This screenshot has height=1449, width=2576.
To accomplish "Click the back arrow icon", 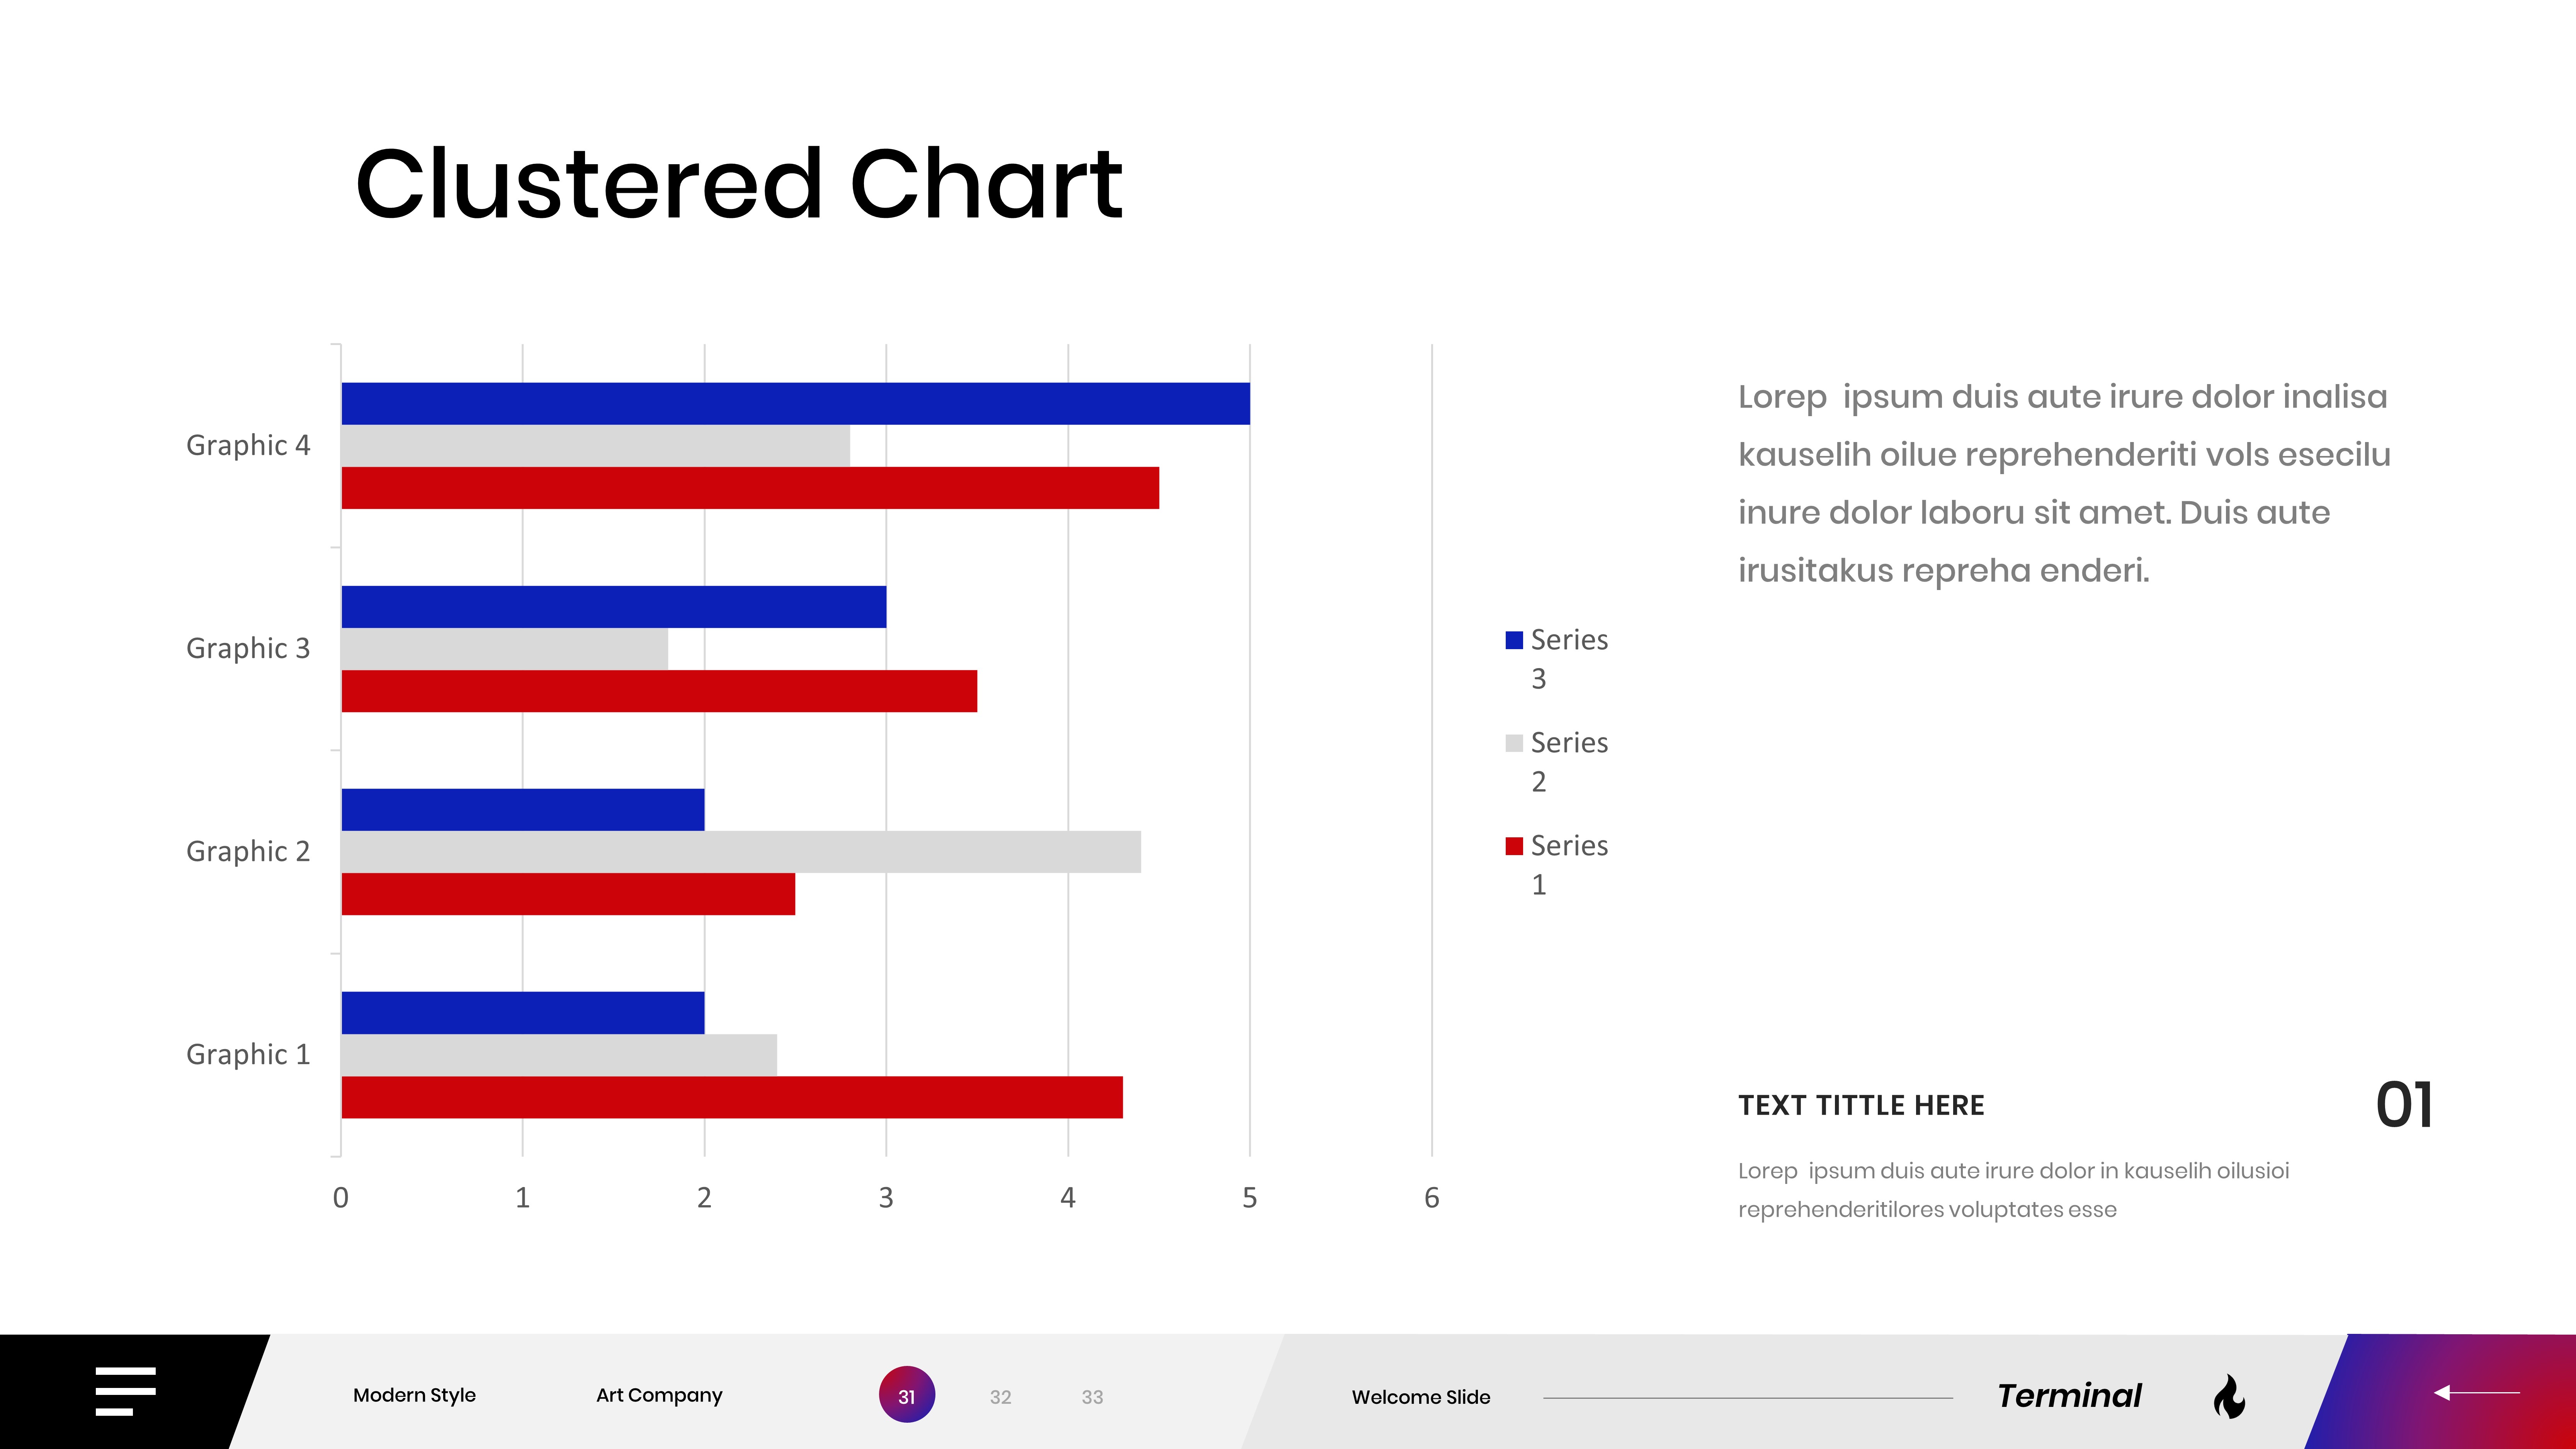I will (2476, 1392).
